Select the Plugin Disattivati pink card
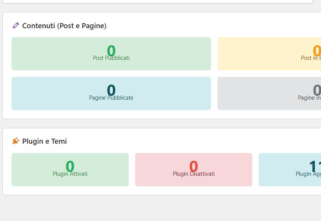The height and width of the screenshot is (221, 321). point(194,170)
